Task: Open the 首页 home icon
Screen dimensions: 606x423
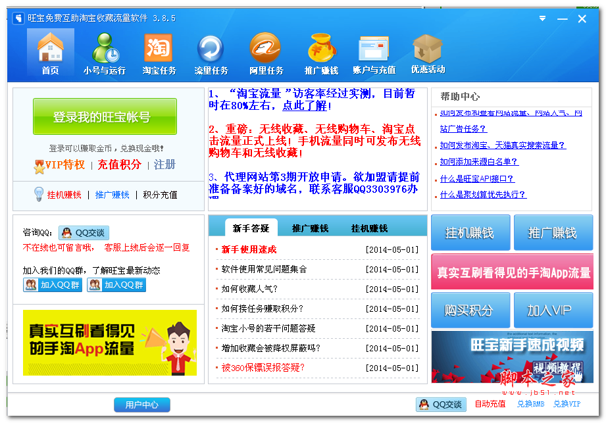Action: tap(51, 53)
